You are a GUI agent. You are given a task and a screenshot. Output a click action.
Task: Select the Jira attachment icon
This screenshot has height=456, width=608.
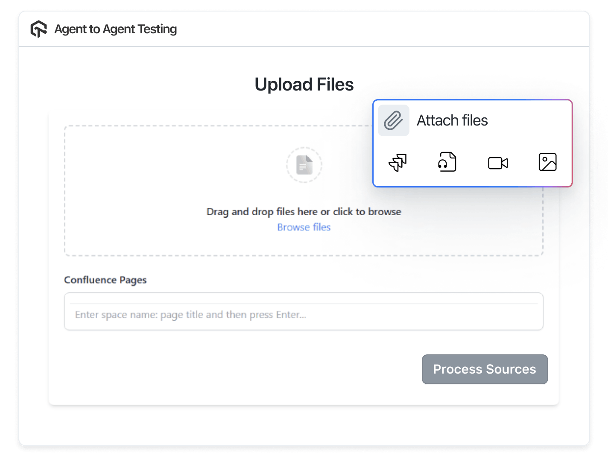click(x=398, y=162)
